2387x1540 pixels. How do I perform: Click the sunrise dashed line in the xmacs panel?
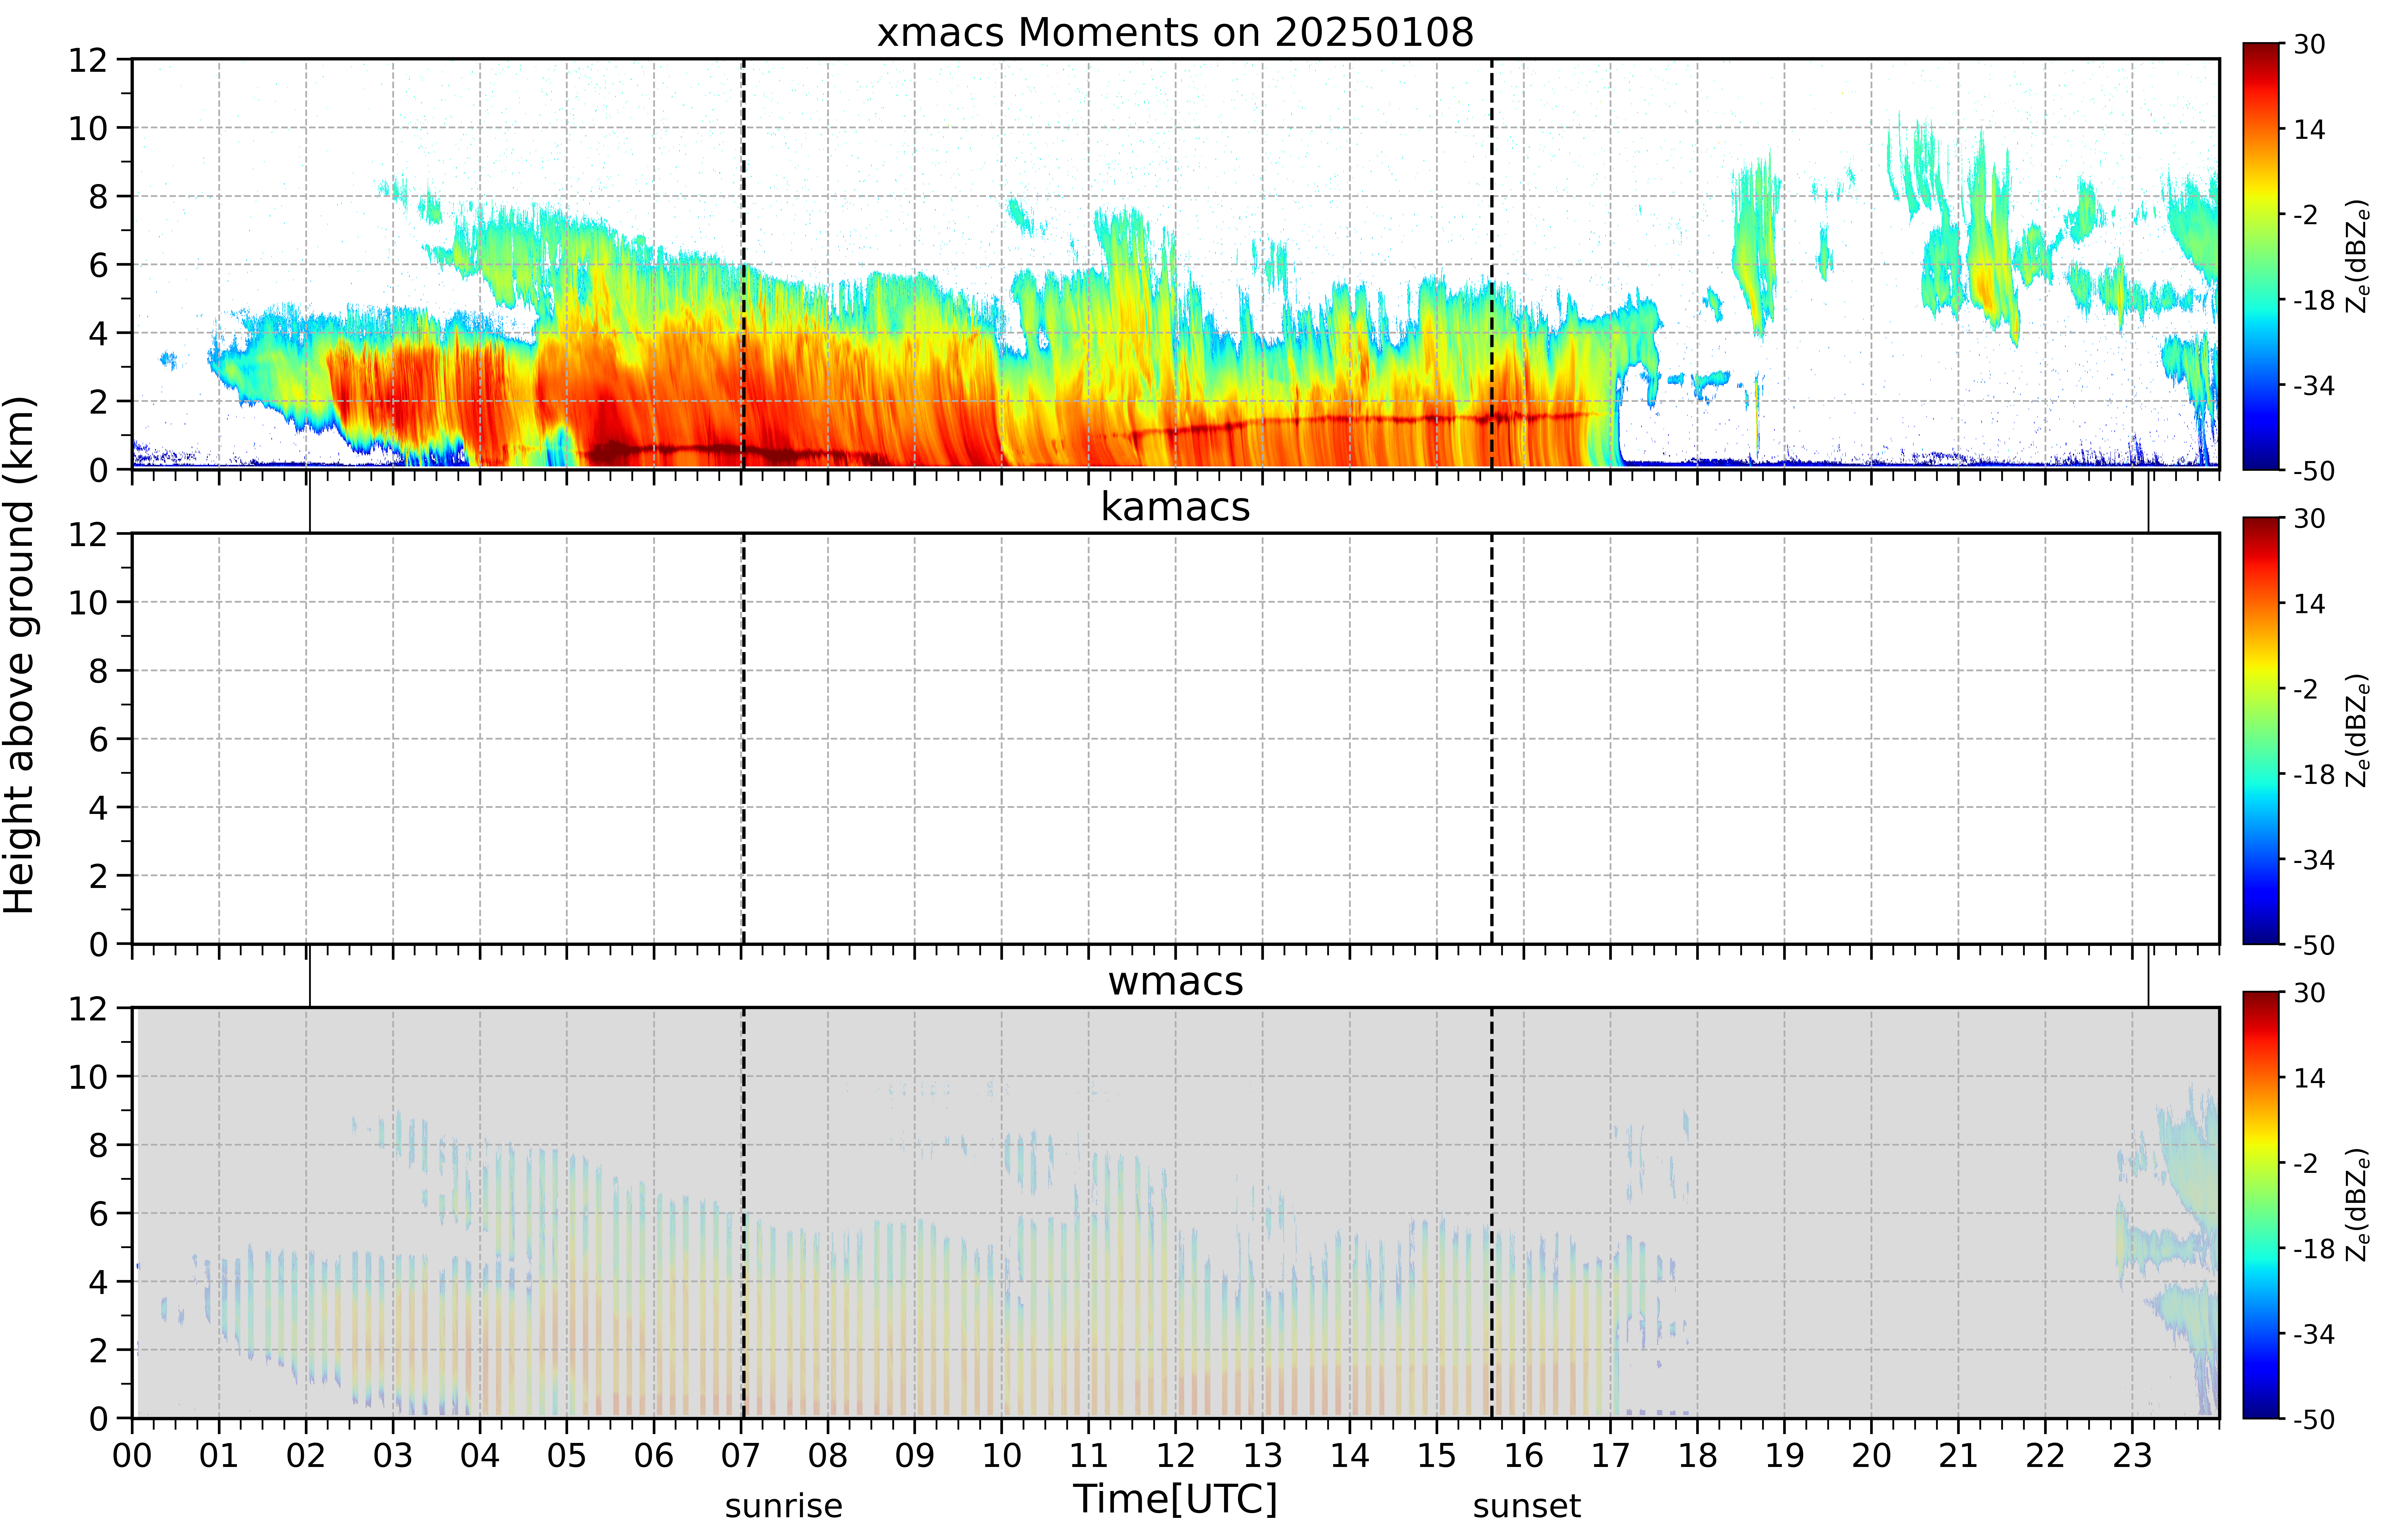[x=744, y=264]
